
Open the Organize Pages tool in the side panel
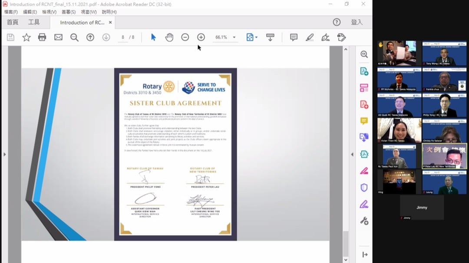point(364,88)
